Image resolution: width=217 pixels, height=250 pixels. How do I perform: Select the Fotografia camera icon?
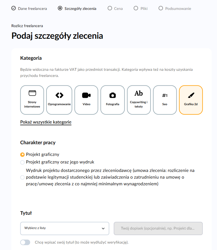[x=112, y=95]
